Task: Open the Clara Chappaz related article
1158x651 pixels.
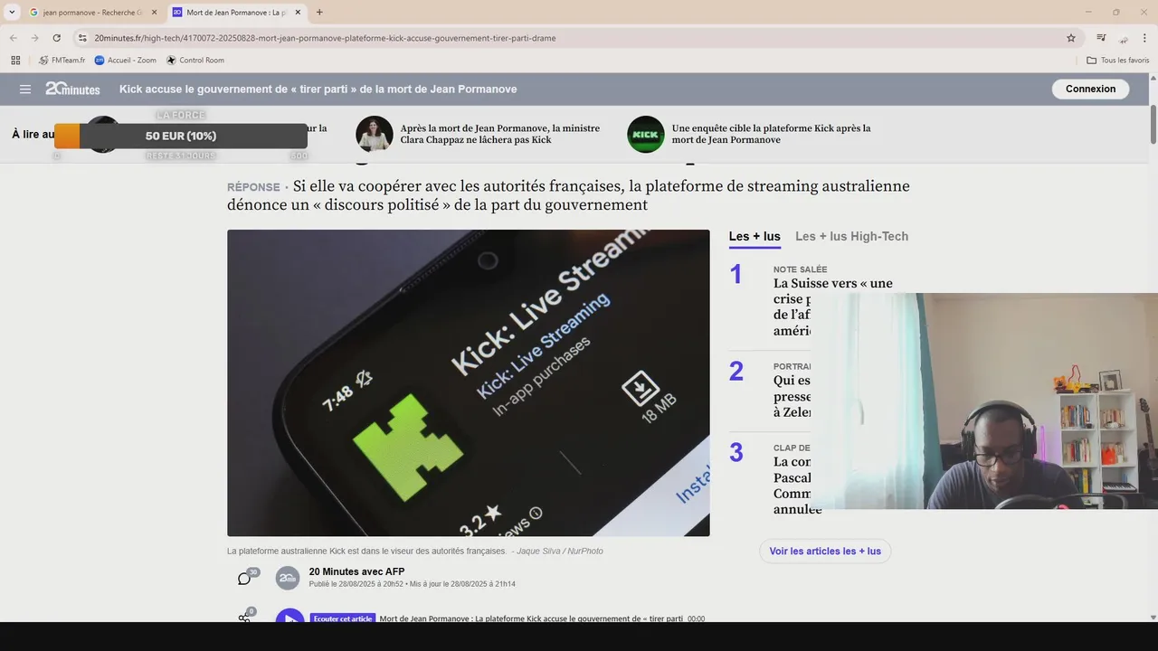Action: 500,134
